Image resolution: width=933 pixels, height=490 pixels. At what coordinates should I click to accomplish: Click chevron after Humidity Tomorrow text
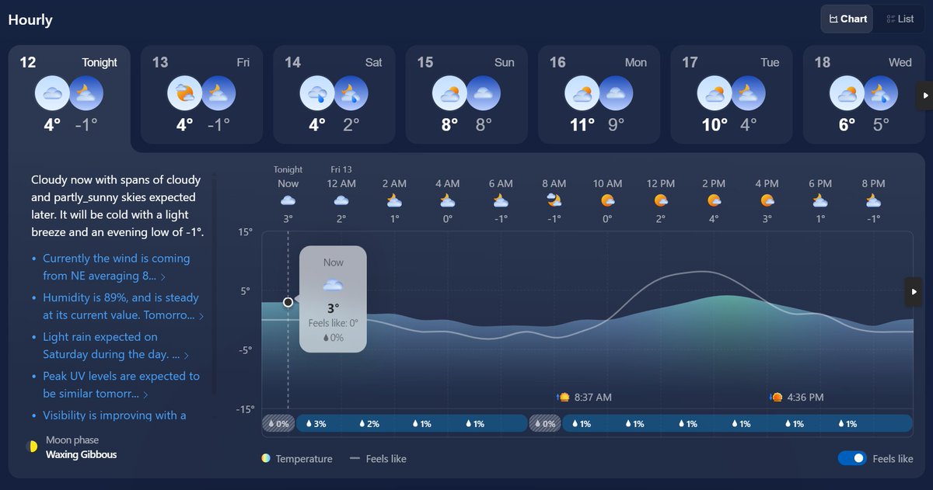coord(201,316)
